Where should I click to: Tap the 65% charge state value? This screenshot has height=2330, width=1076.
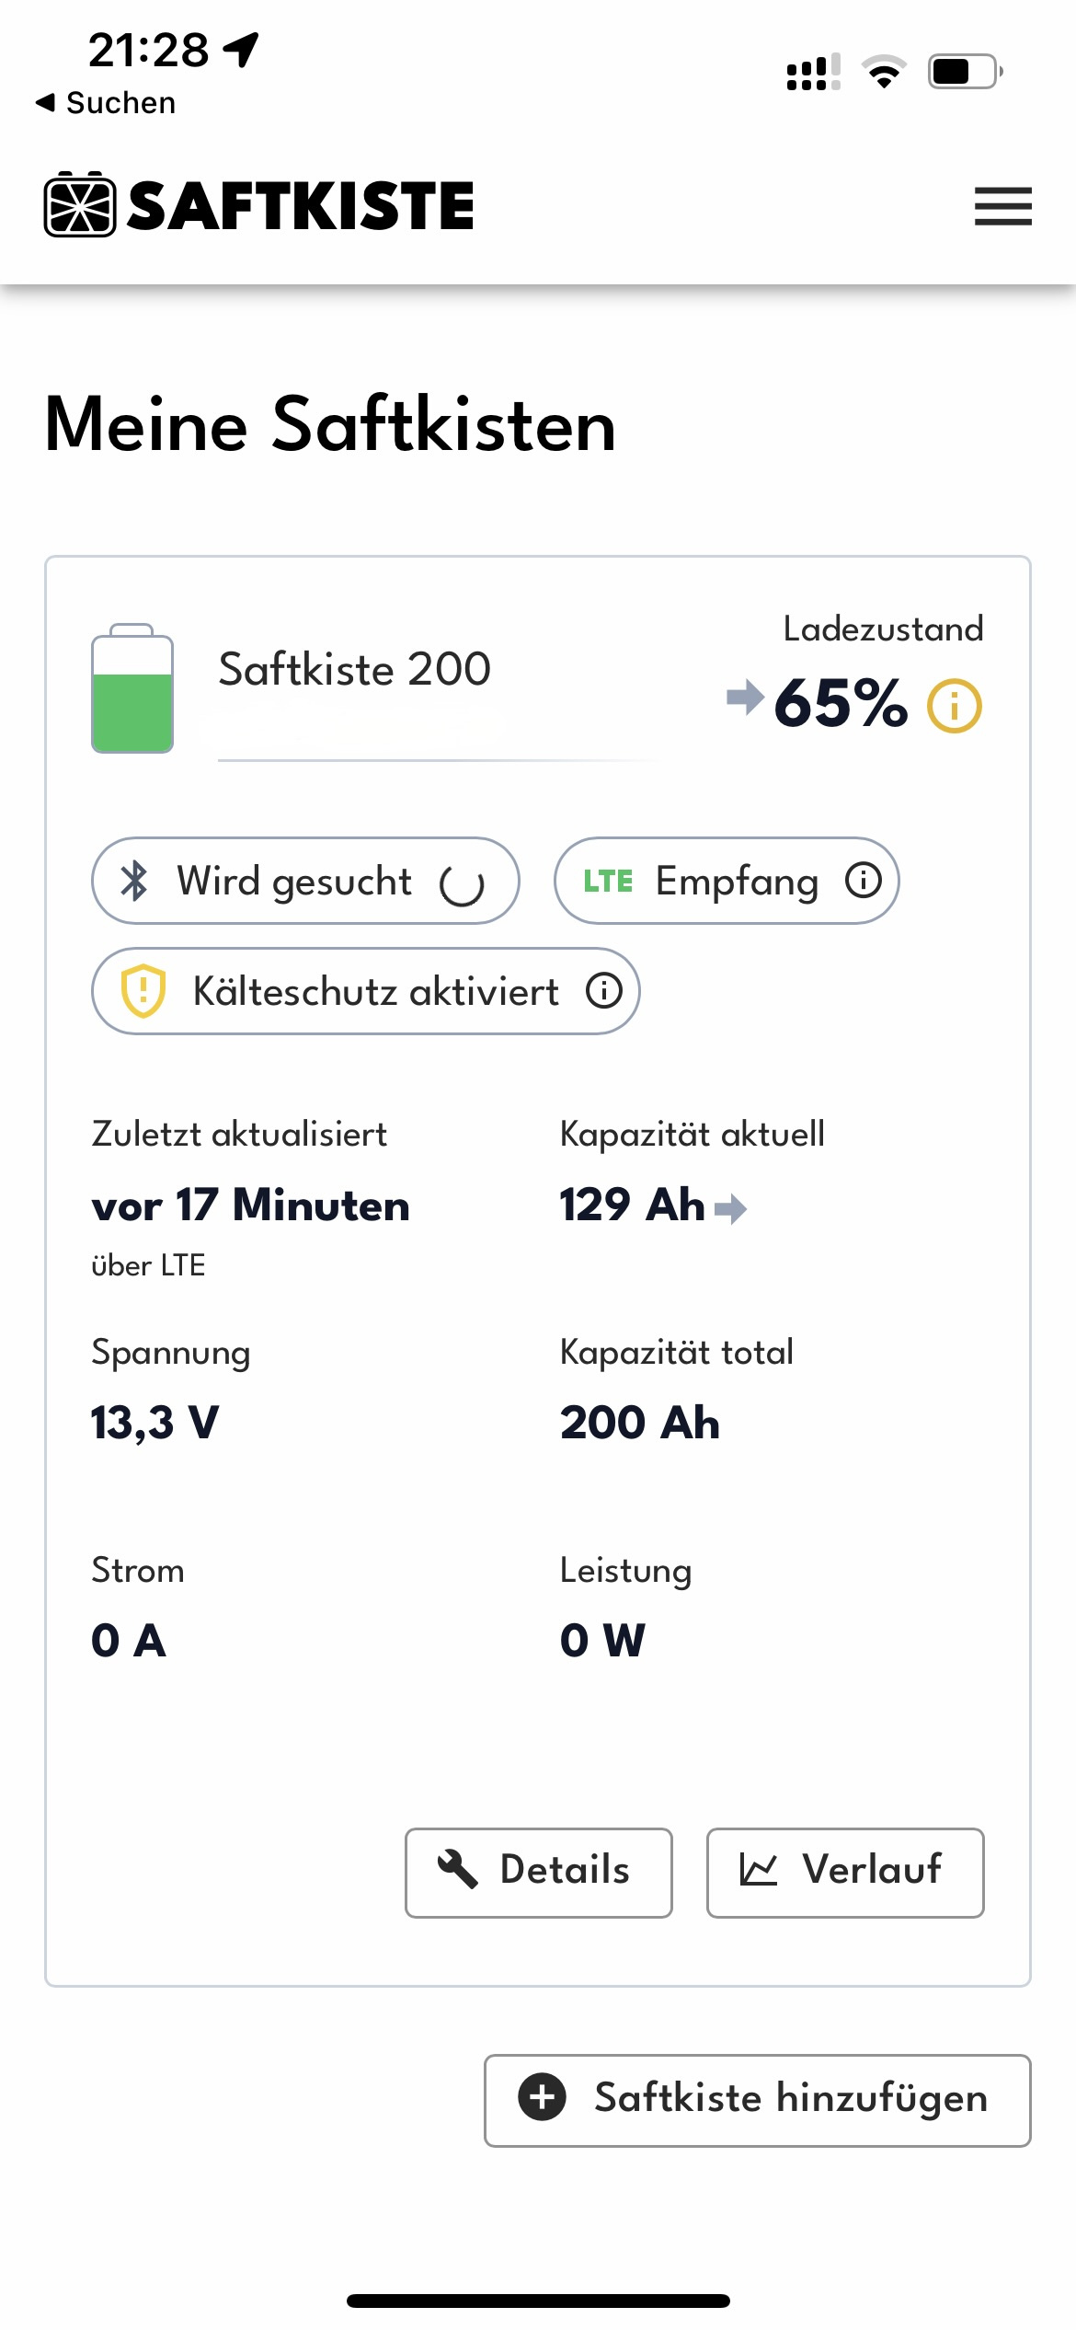point(841,704)
